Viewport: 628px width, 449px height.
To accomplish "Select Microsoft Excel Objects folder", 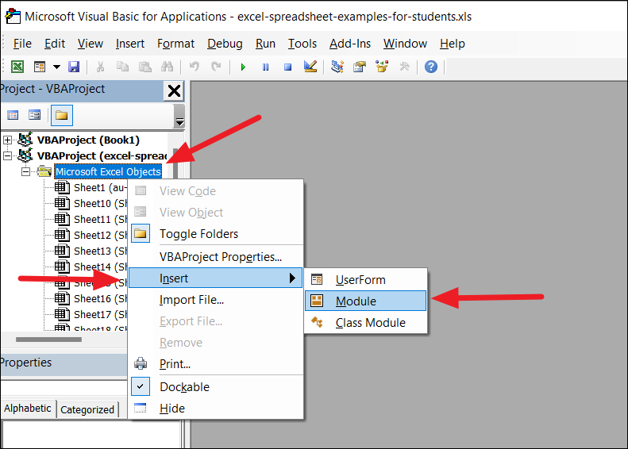I will pos(108,171).
